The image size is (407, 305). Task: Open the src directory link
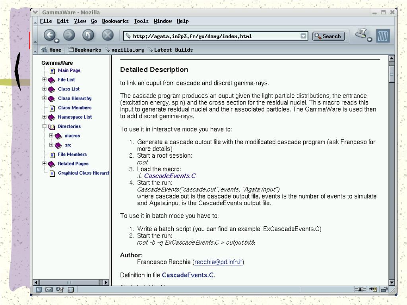68,145
